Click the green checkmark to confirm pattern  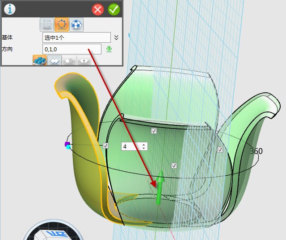point(114,9)
